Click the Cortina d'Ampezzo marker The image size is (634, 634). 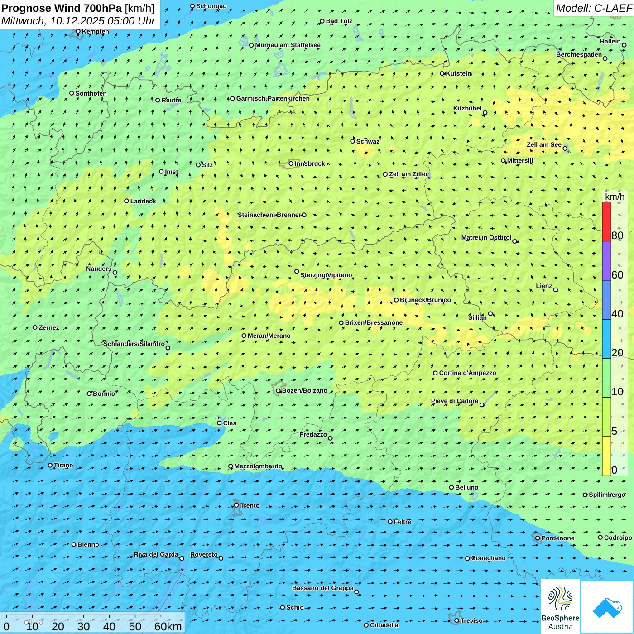pos(435,373)
